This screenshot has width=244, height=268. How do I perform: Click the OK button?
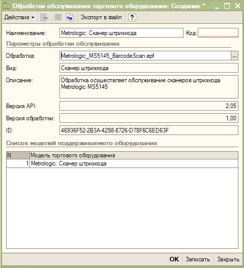pos(174,259)
